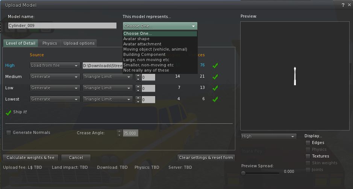The height and width of the screenshot is (189, 353).
Task: Enable Generate Normals checkbox
Action: click(x=9, y=133)
